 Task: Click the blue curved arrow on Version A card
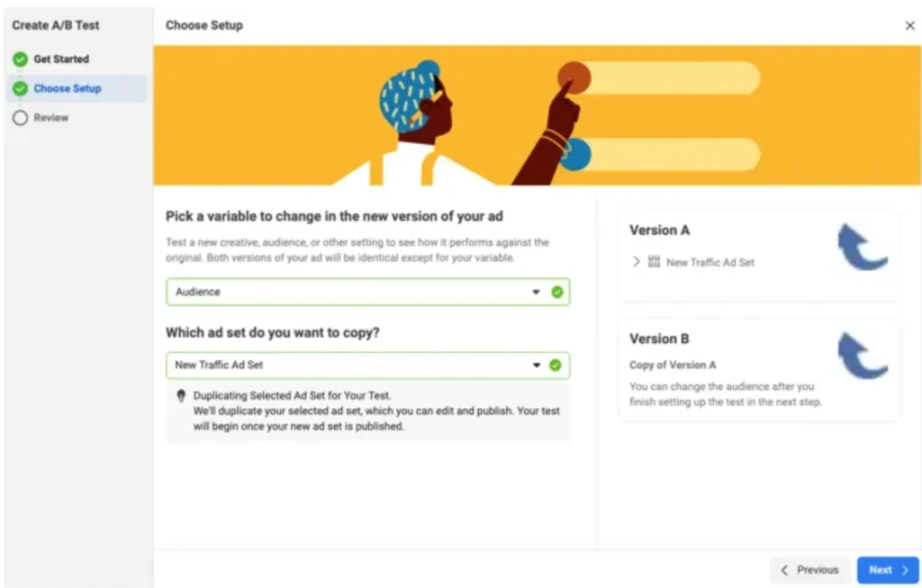862,245
